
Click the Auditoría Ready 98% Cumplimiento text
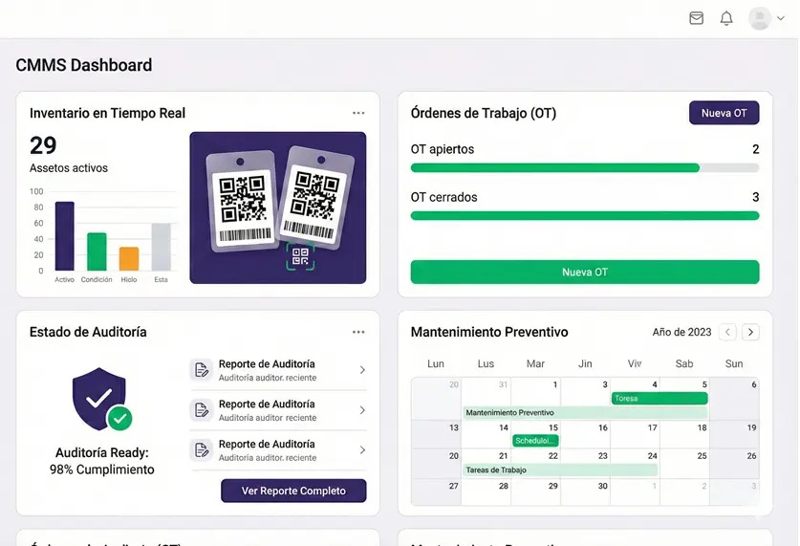[101, 461]
